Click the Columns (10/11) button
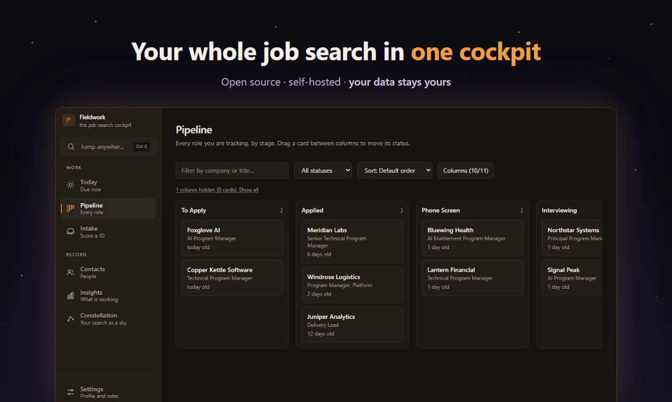This screenshot has width=672, height=402. point(466,171)
